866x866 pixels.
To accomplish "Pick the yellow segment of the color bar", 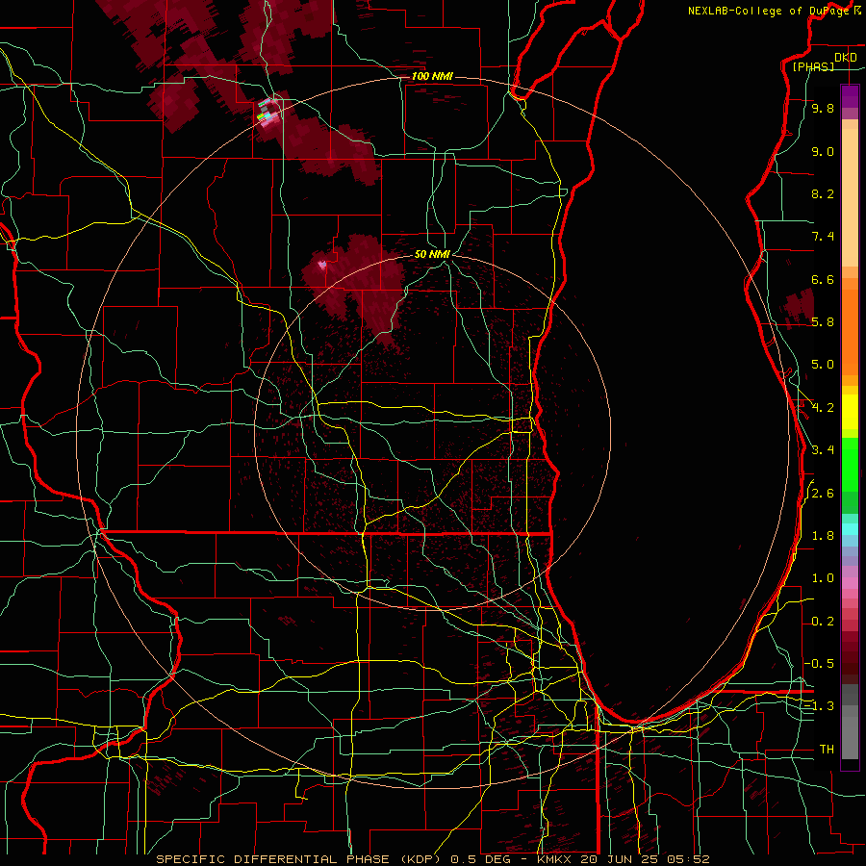I will [x=850, y=412].
